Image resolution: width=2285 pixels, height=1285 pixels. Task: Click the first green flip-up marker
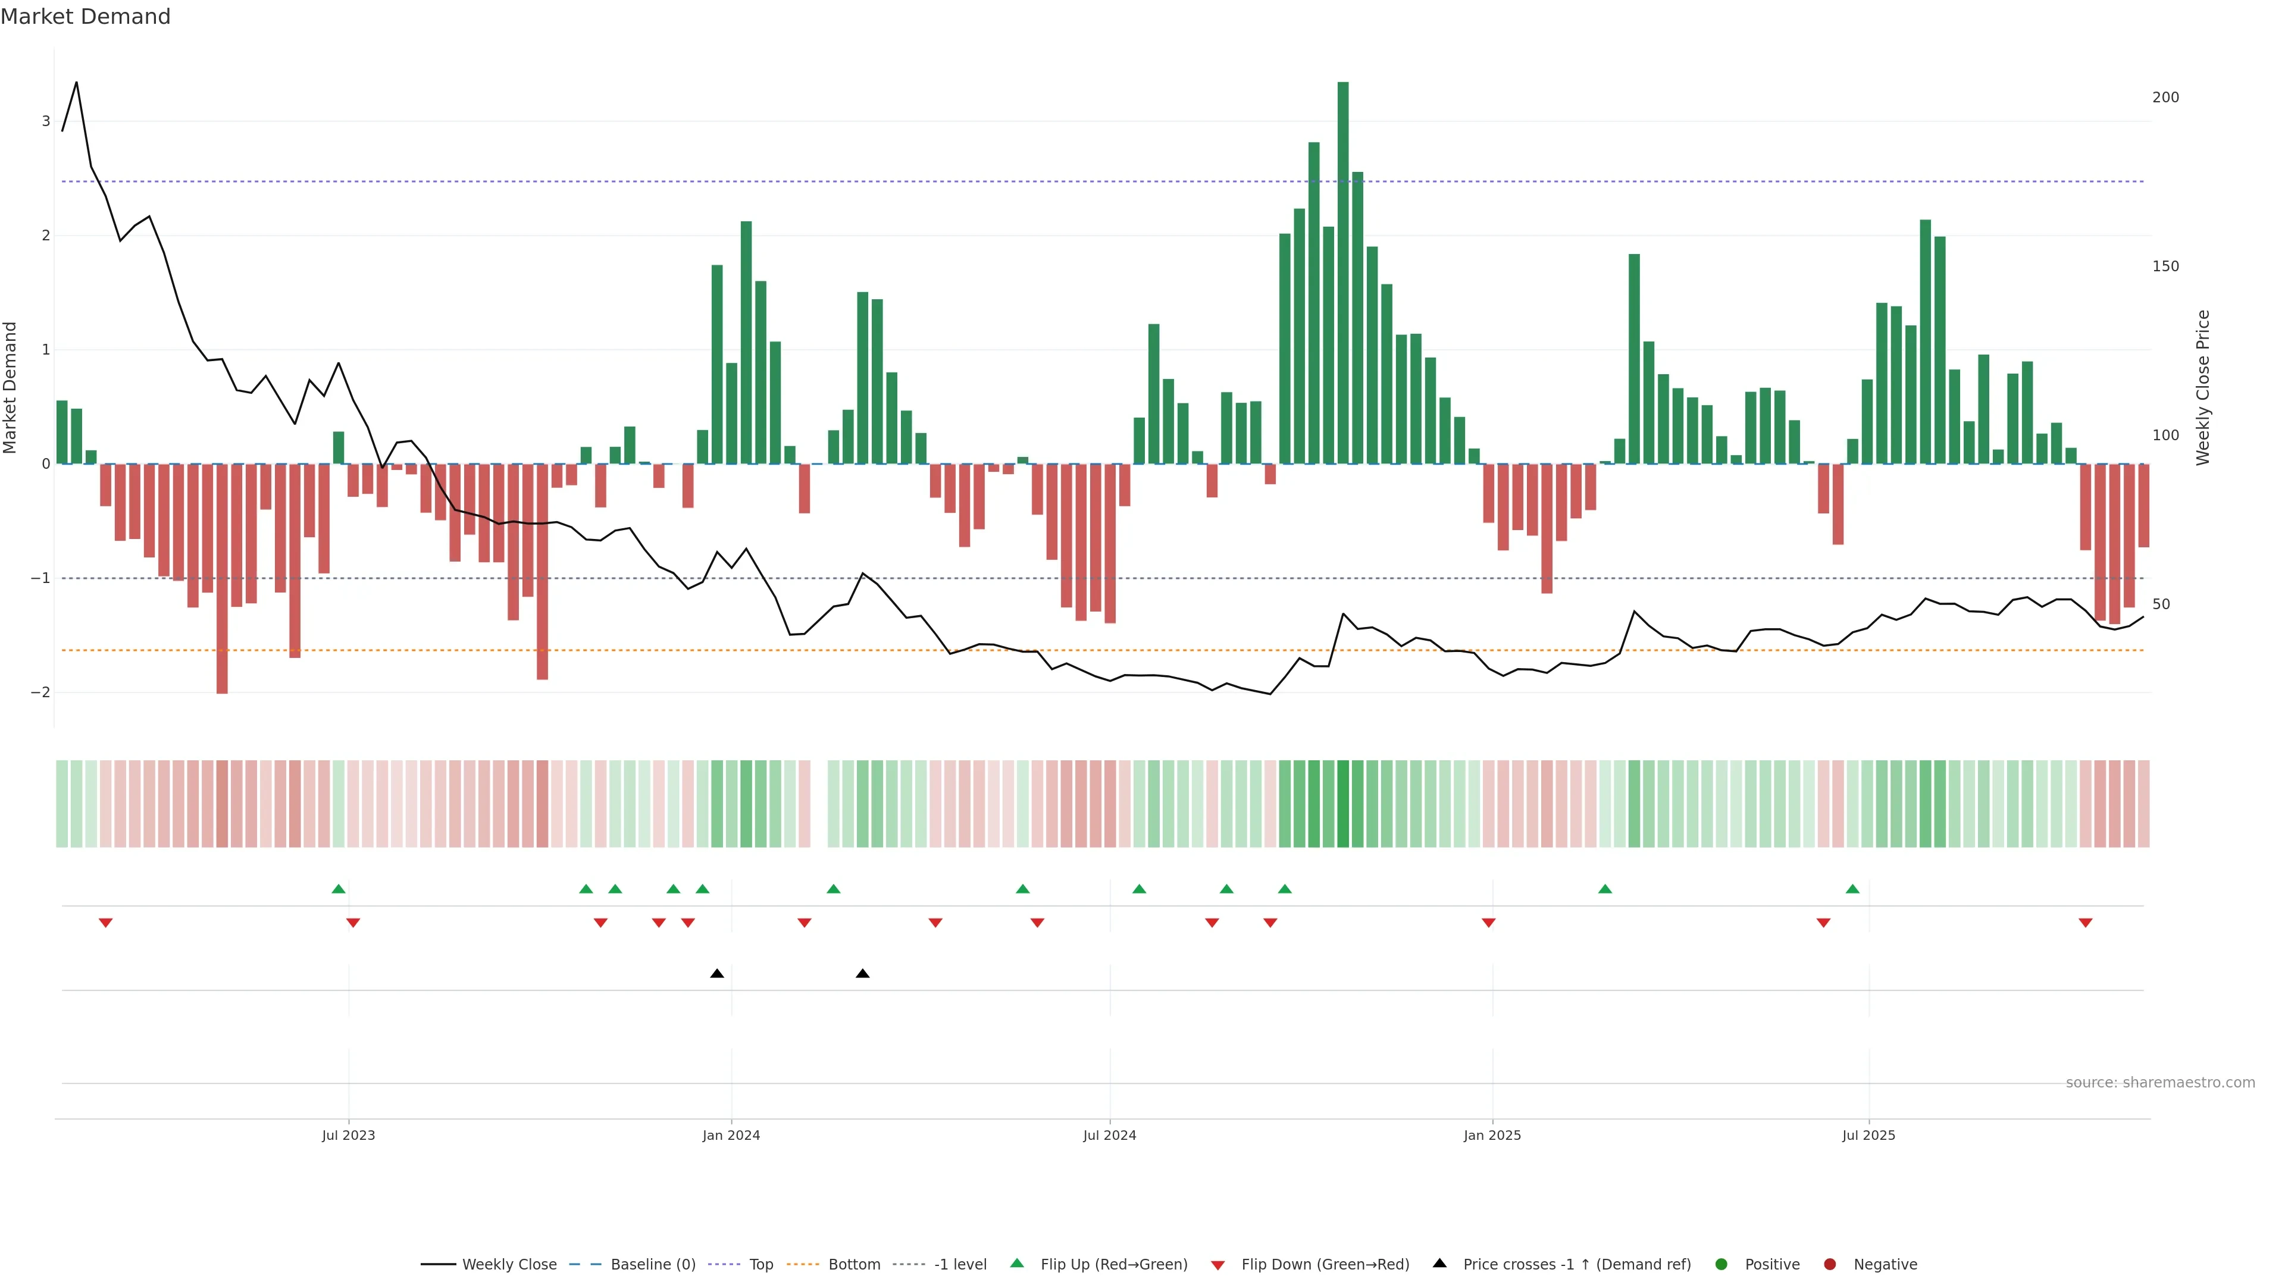pos(338,889)
